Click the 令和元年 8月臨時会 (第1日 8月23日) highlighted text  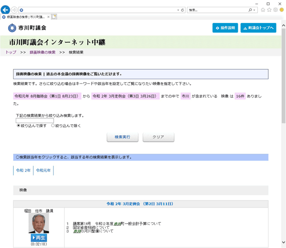[47, 96]
